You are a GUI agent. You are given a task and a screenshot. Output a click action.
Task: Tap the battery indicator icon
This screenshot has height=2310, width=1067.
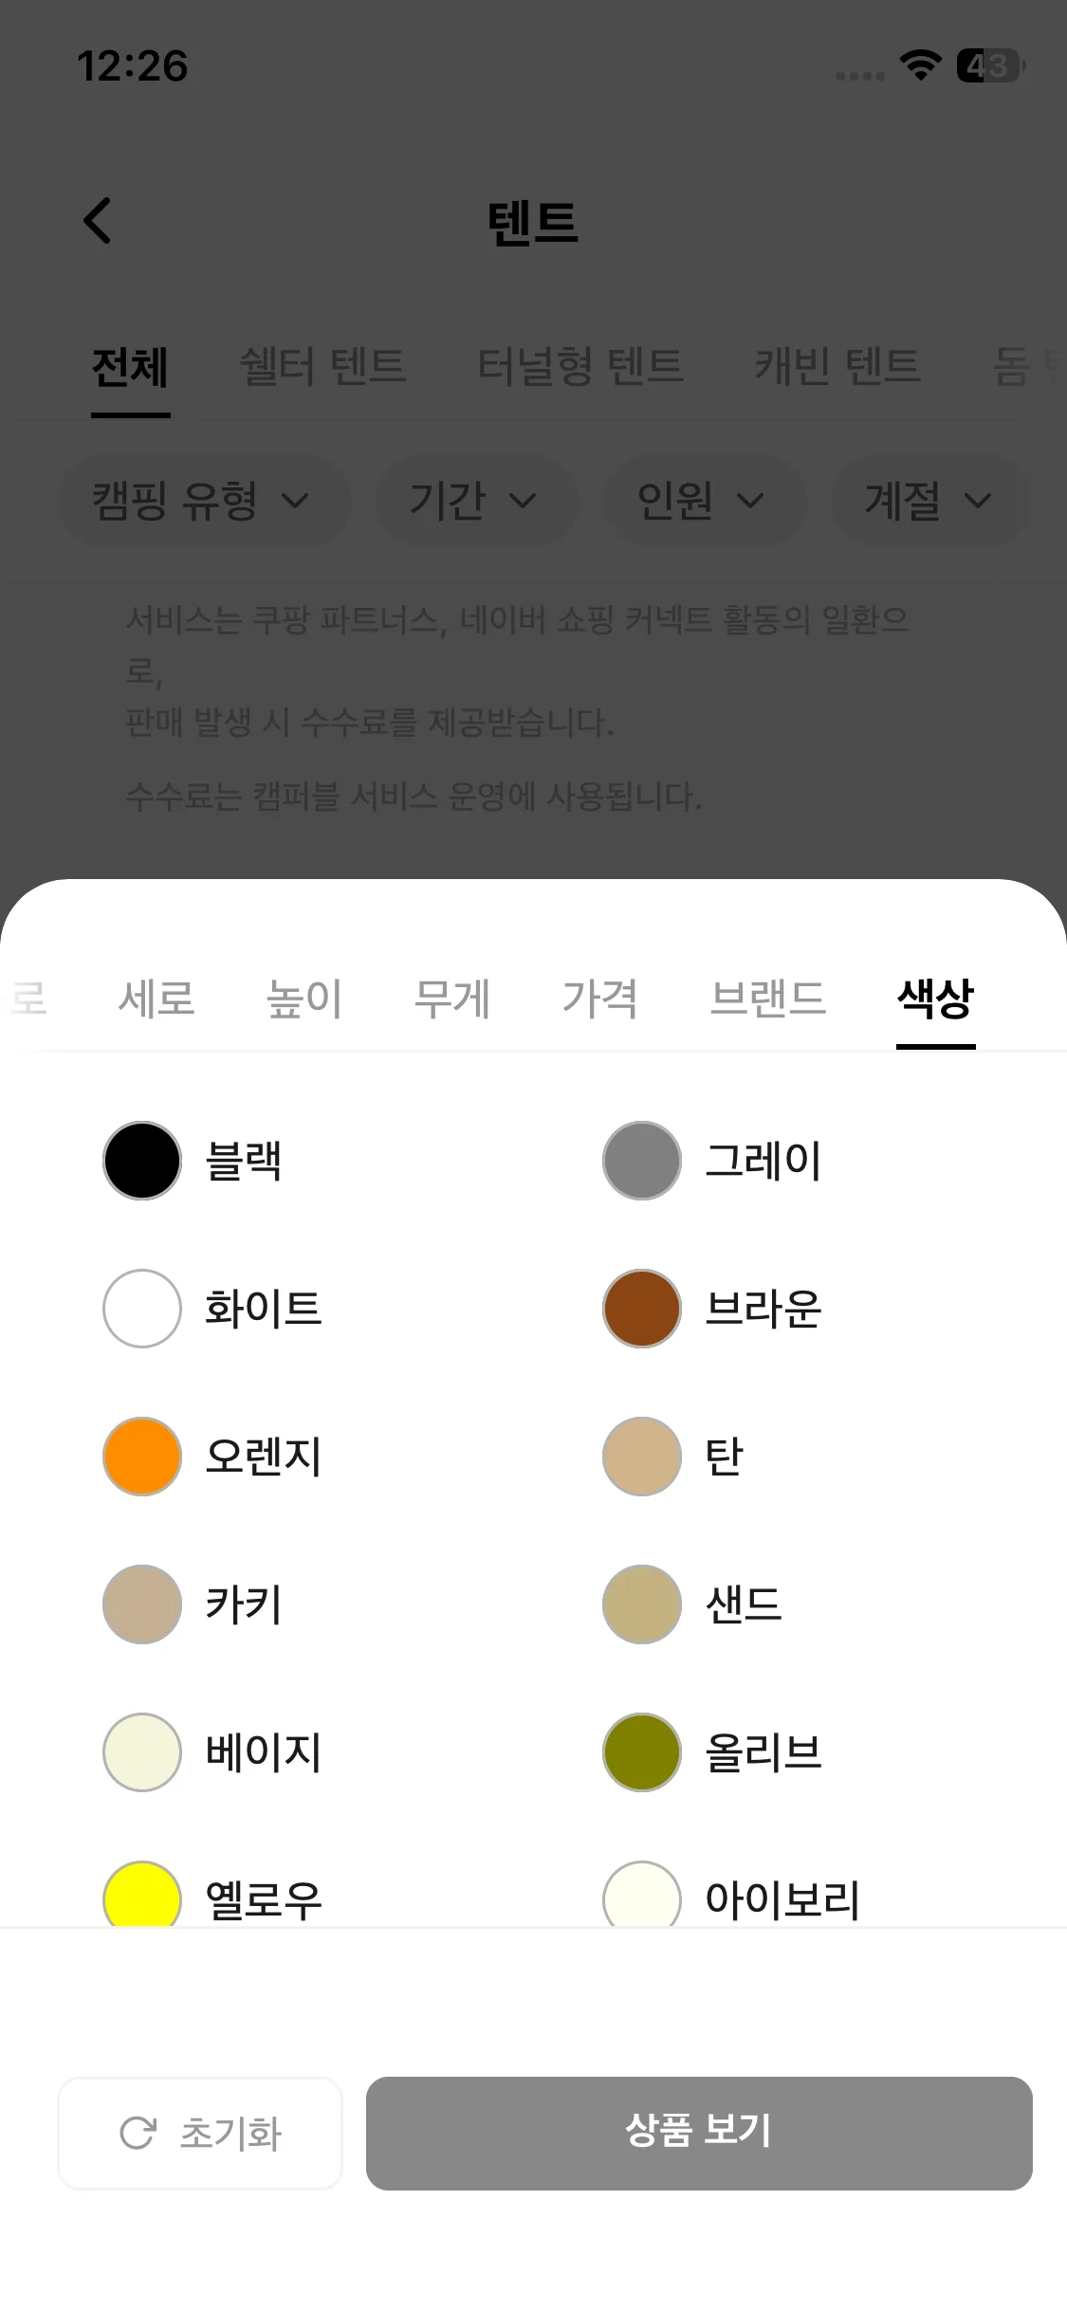point(989,65)
